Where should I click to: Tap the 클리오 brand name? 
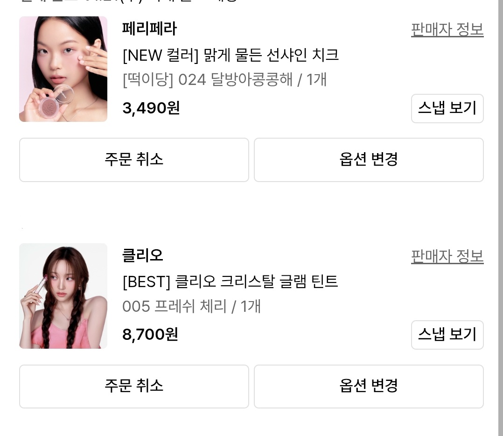coord(142,256)
